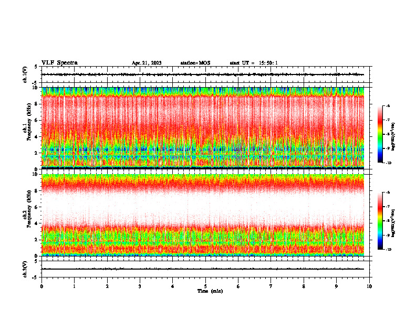Image resolution: width=416 pixels, height=321 pixels.
Task: Click the ch.1 voltage waveform trace panel
Action: [x=205, y=74]
